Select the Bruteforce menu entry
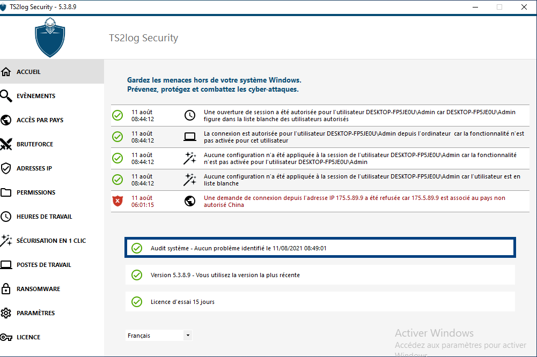 52,144
